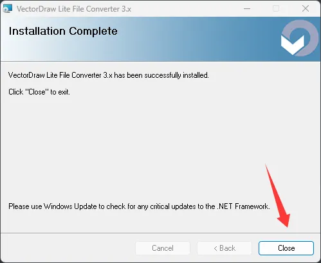Click empty footer area left of Cancel
Viewport: 321px width, 263px height.
(x=68, y=248)
